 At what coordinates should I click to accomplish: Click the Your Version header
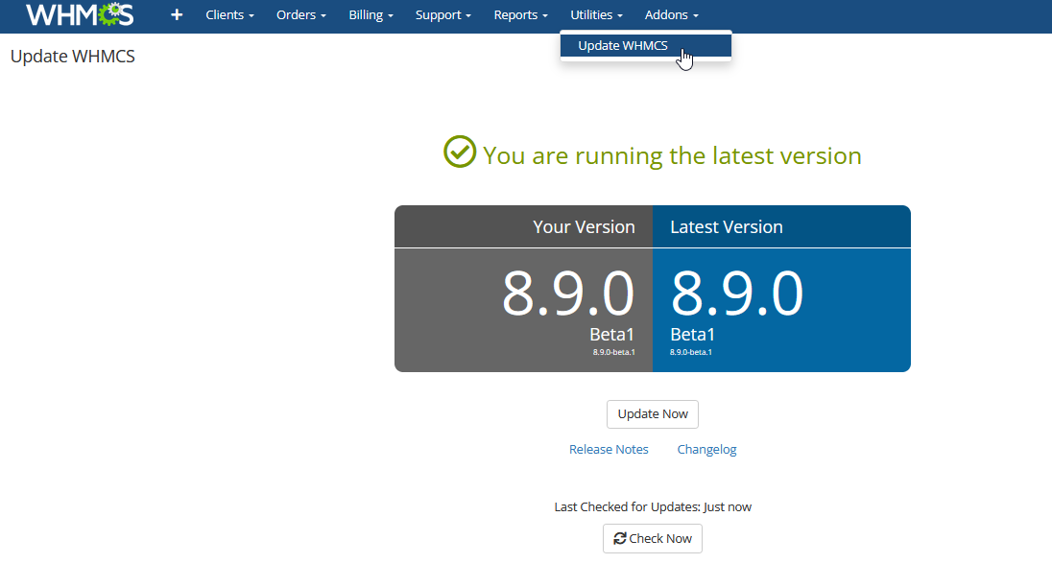point(584,227)
